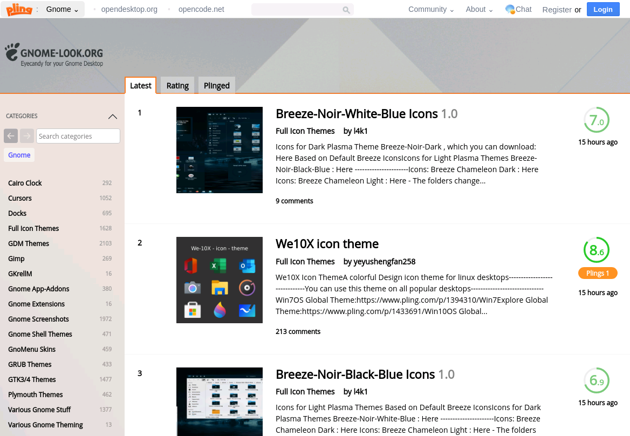
Task: Open the Various Gnome Stuff category
Action: (x=39, y=410)
